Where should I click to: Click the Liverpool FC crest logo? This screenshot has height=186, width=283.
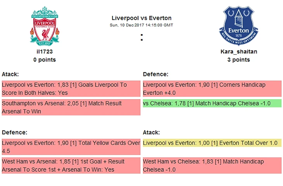[x=45, y=26]
